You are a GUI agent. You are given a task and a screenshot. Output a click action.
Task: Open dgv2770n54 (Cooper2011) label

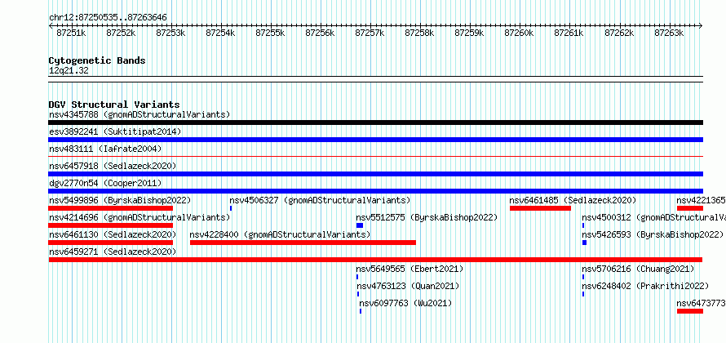pos(105,183)
